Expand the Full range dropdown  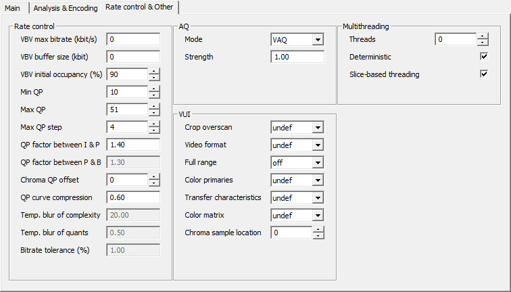pyautogui.click(x=318, y=162)
